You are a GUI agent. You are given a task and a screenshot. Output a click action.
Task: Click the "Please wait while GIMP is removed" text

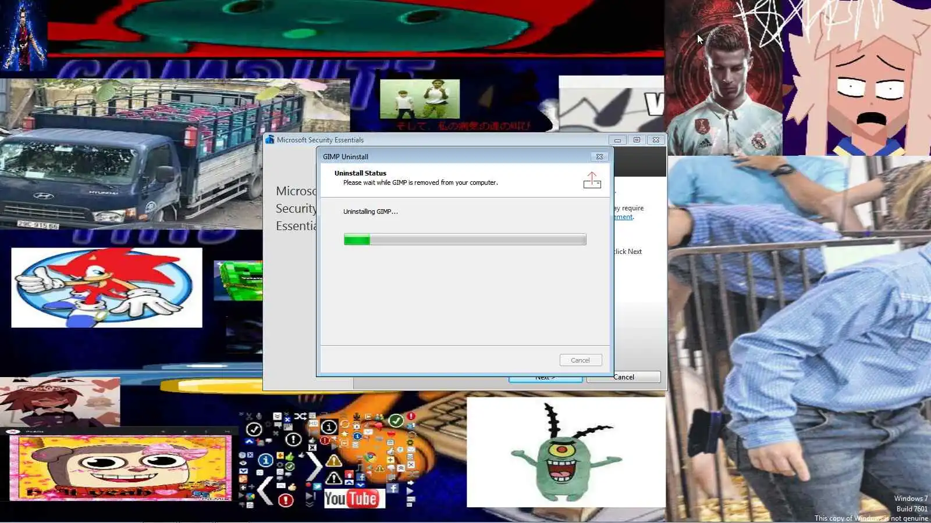(420, 182)
